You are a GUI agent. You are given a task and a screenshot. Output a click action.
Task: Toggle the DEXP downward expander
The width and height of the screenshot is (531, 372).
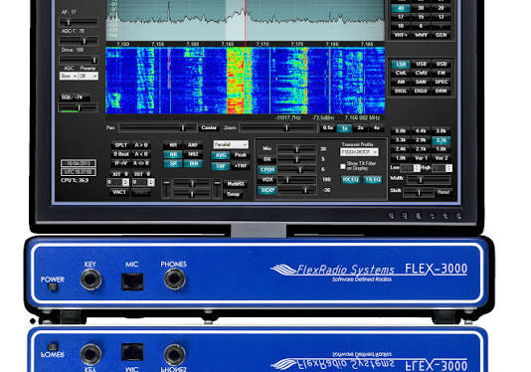(x=267, y=190)
